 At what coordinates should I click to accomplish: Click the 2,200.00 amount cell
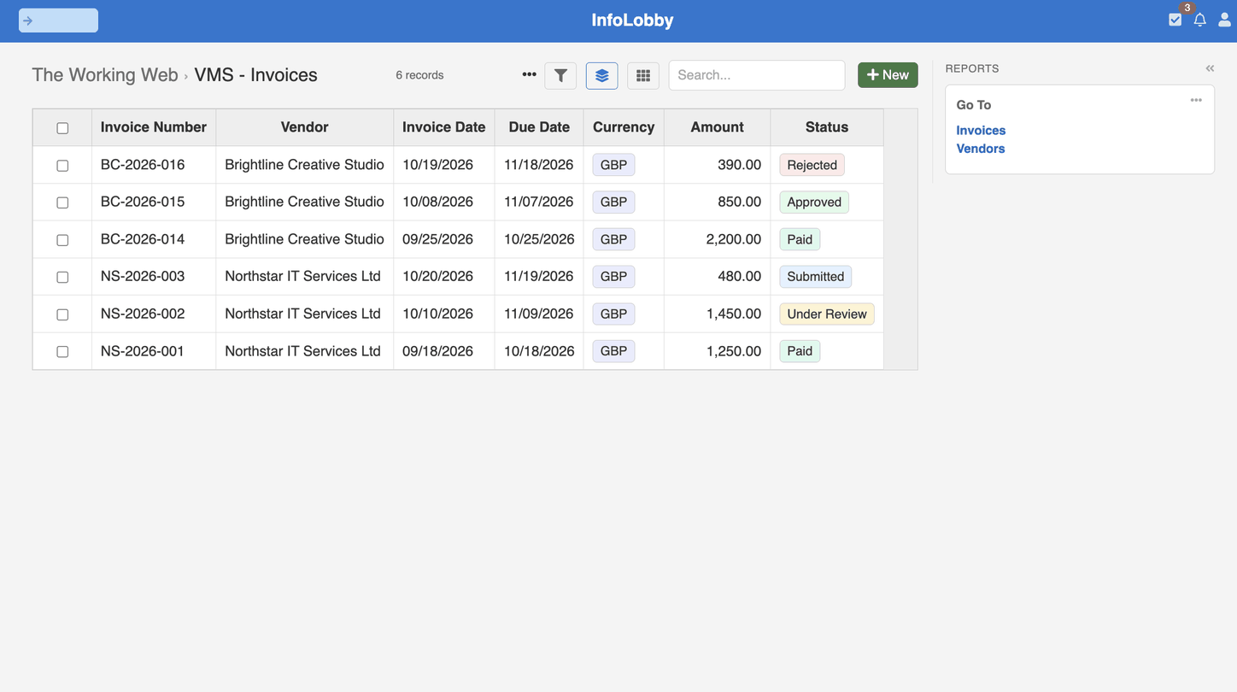718,239
